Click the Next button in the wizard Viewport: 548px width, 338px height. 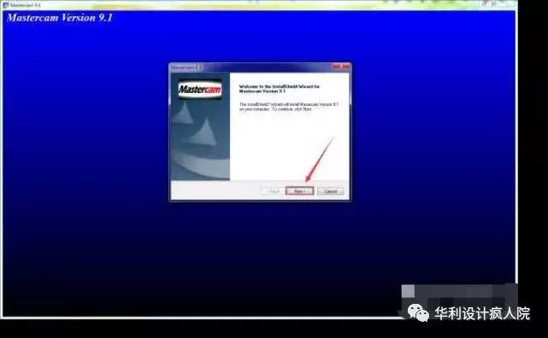299,191
